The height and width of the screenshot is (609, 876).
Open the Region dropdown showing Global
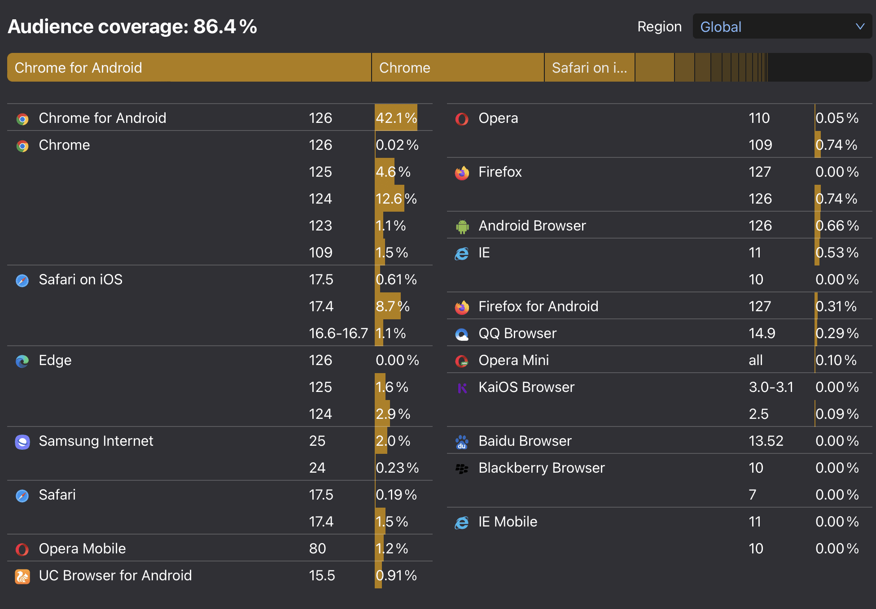tap(782, 26)
